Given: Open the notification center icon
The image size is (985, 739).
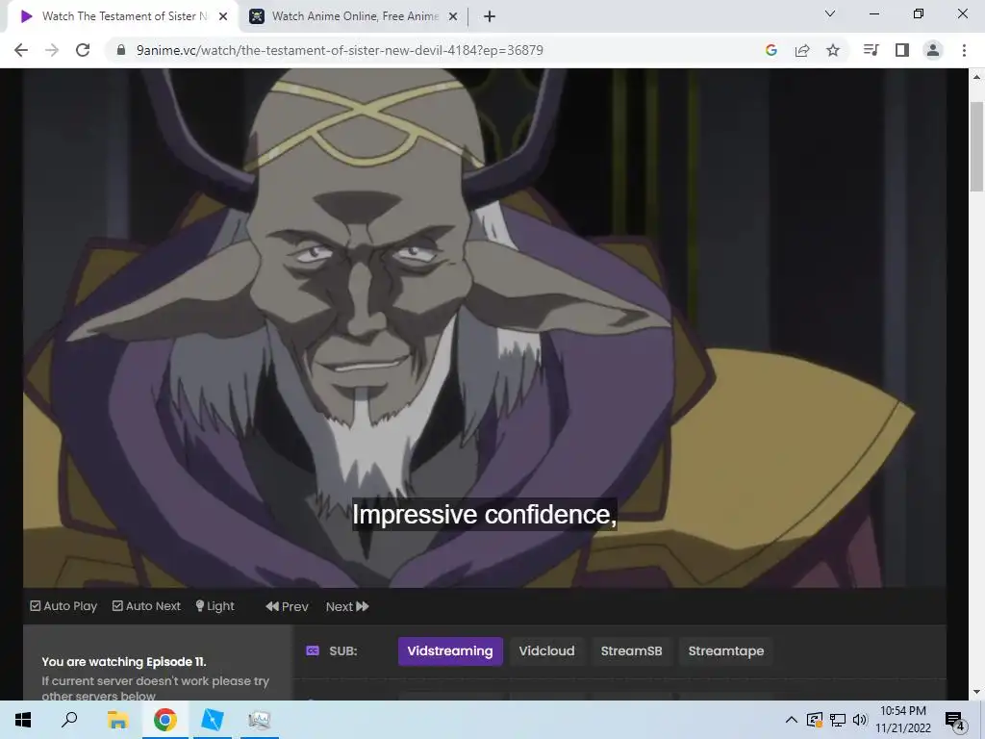Looking at the screenshot, I should pos(955,721).
